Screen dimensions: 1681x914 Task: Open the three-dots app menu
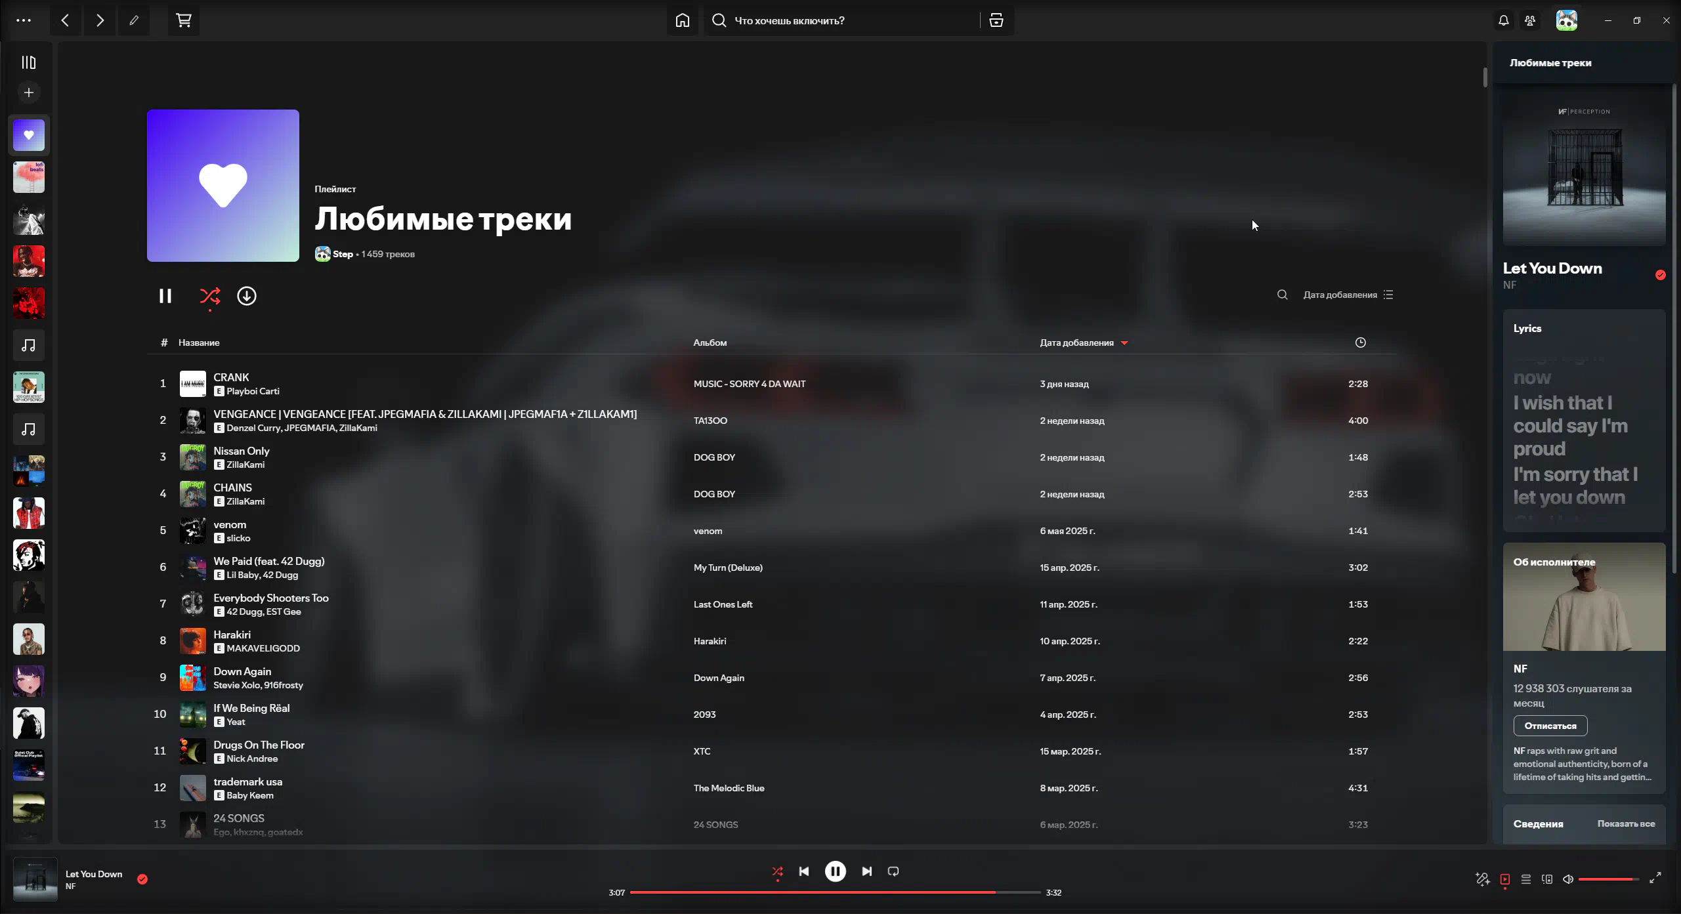(24, 20)
